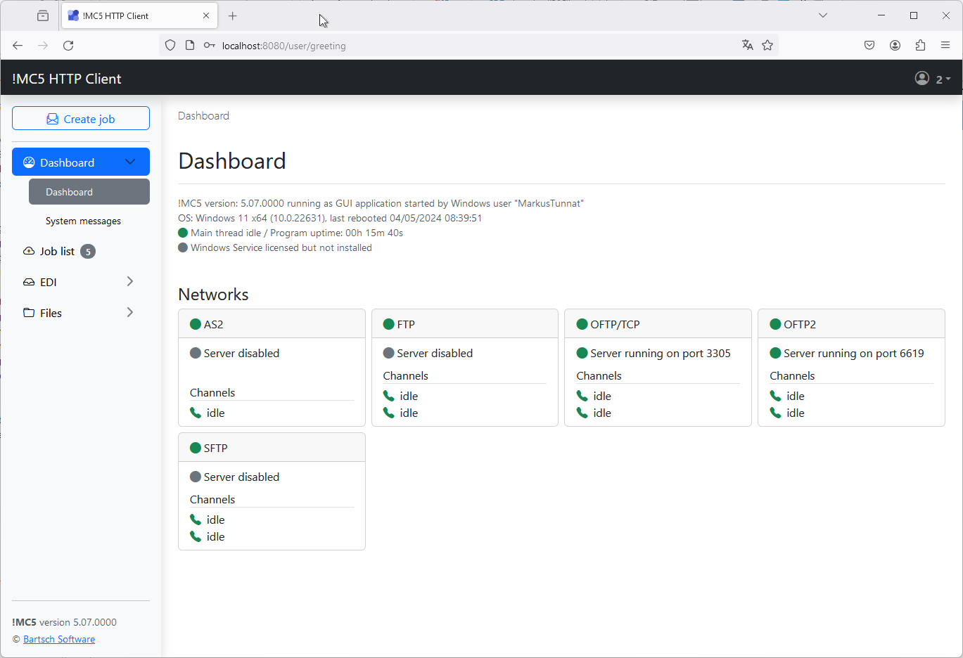Screen dimensions: 963x658
Task: Click the site security shield icon
Action: click(170, 45)
